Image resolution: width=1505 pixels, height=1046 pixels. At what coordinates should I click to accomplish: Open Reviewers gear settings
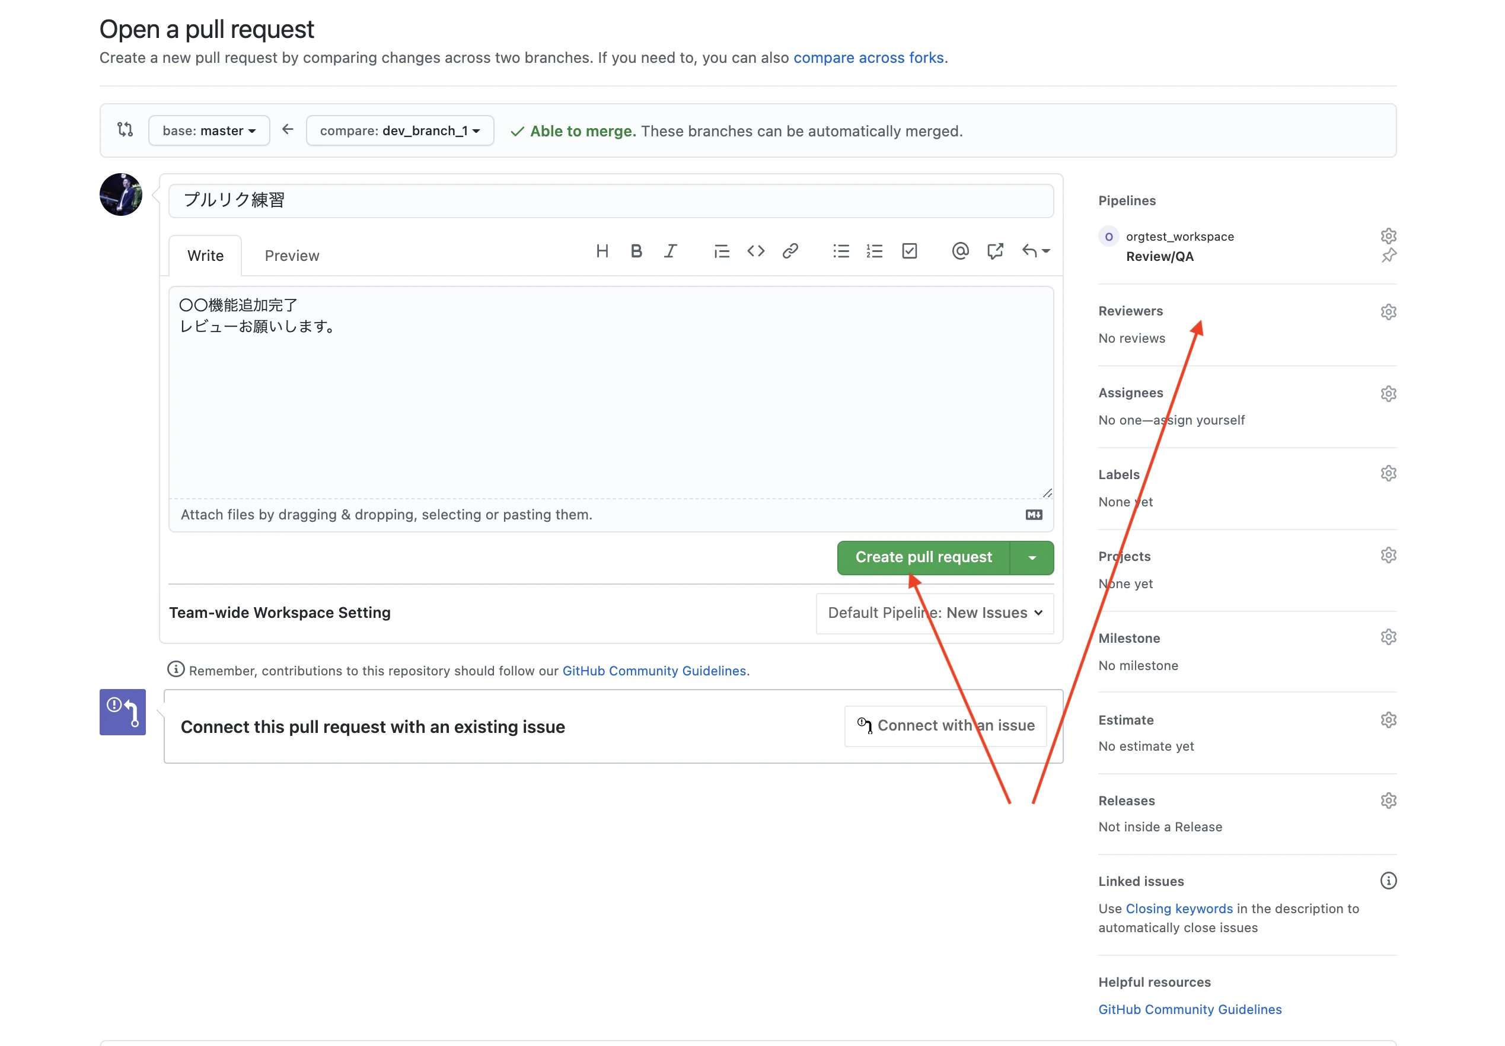click(x=1388, y=311)
